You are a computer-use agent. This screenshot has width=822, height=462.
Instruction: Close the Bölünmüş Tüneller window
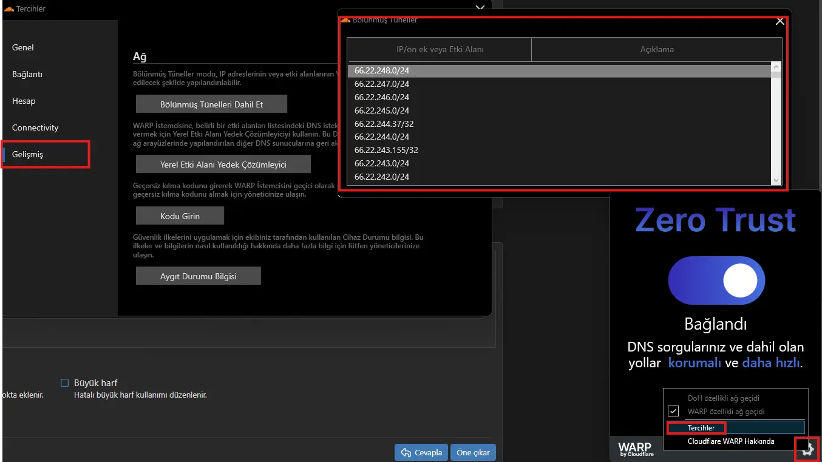pos(780,21)
